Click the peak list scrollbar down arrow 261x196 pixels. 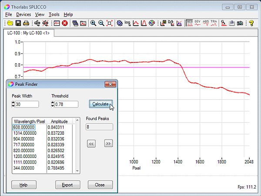77,171
